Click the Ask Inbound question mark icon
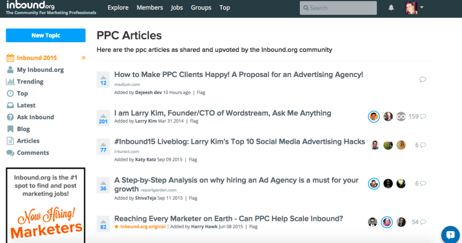This screenshot has height=243, width=462. click(x=10, y=117)
